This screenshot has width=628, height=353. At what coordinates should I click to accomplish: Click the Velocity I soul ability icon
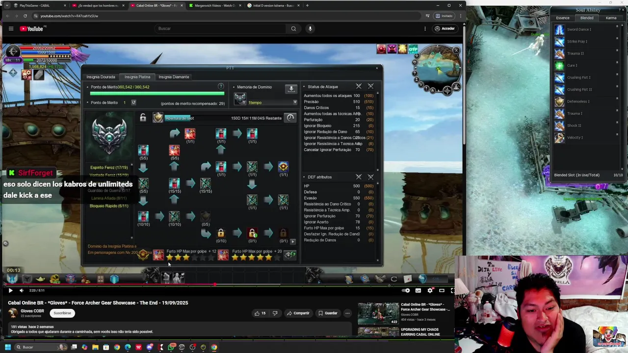559,138
